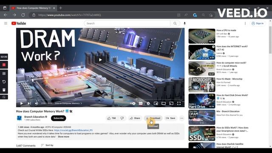This screenshot has height=153, width=272.
Task: Click the Sign in button
Action: coord(258,23)
